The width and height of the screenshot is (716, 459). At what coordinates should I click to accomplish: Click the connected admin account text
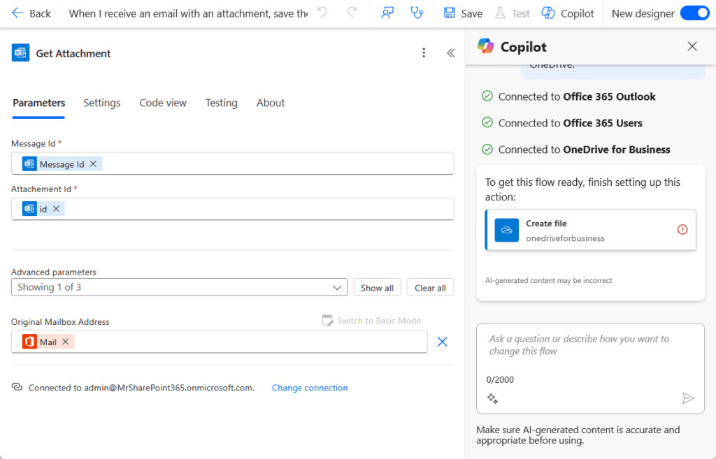coord(141,387)
